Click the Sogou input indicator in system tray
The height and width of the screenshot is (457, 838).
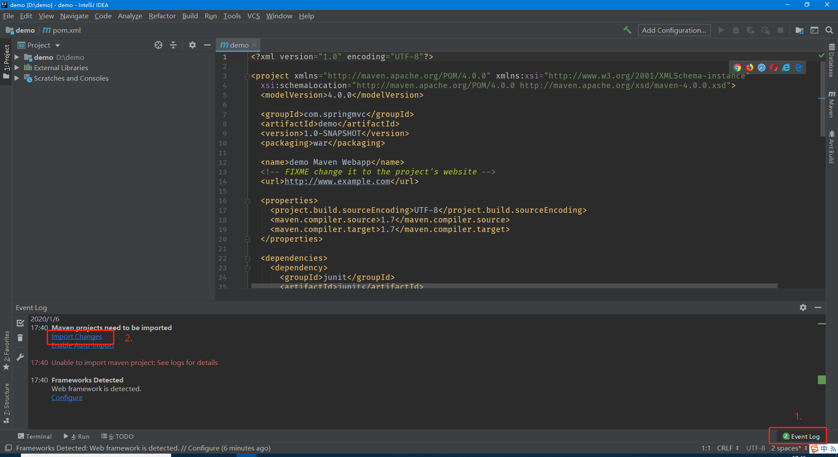pyautogui.click(x=814, y=448)
